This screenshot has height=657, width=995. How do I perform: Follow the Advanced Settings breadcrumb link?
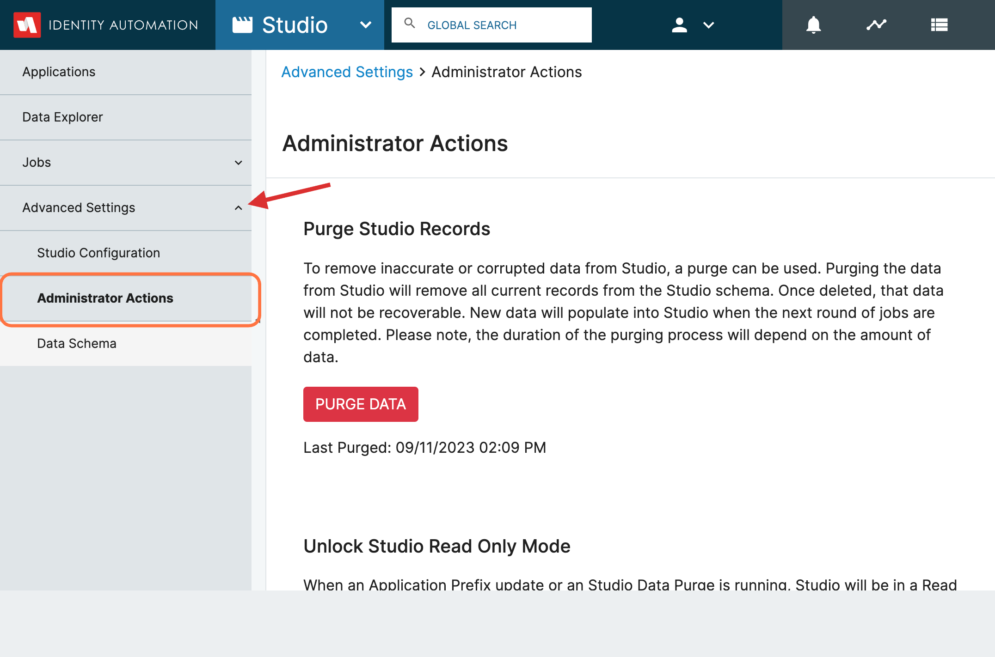tap(347, 72)
